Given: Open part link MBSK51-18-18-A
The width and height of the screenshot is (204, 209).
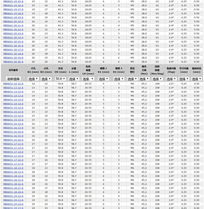Looking at the screenshot, I should [x=13, y=192].
